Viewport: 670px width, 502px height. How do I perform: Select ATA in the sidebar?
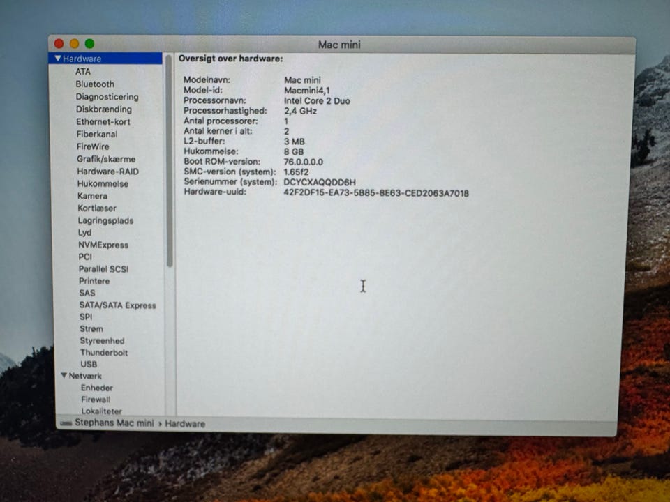83,71
